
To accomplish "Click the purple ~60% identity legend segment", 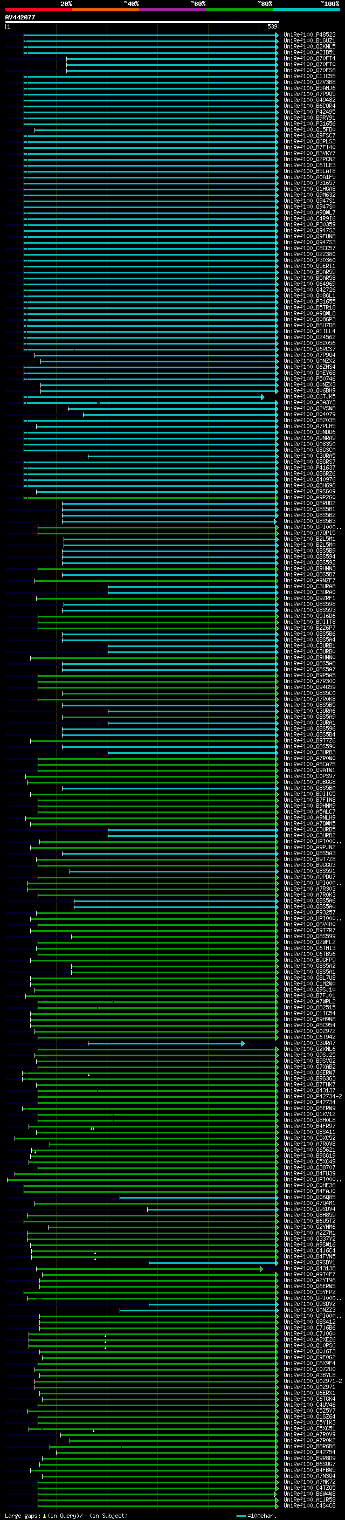I will 173,10.
